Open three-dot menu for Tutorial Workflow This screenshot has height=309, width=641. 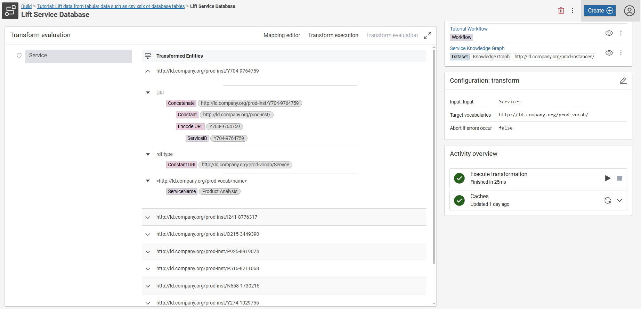(x=621, y=33)
